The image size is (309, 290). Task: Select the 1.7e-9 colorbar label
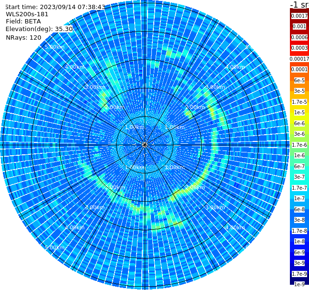pos(299,274)
